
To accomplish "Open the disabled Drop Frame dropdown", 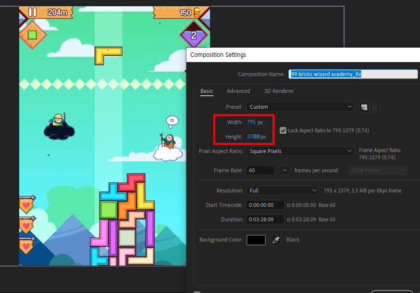I will coord(378,170).
